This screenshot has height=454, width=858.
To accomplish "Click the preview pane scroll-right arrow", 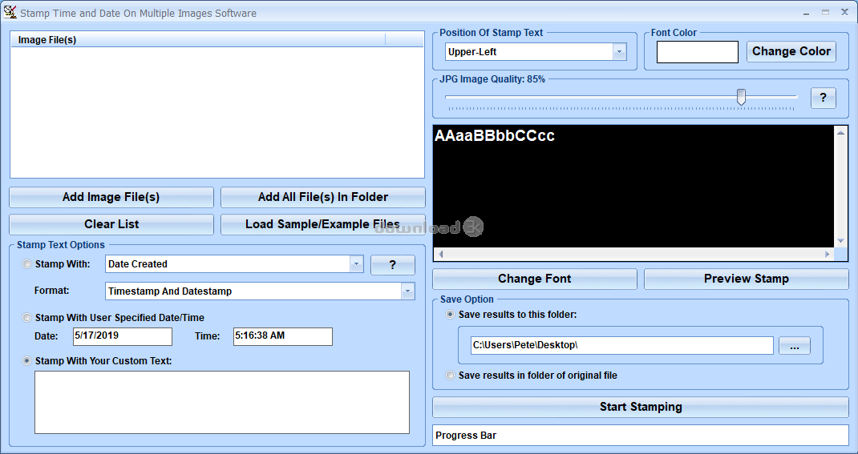I will pos(828,254).
